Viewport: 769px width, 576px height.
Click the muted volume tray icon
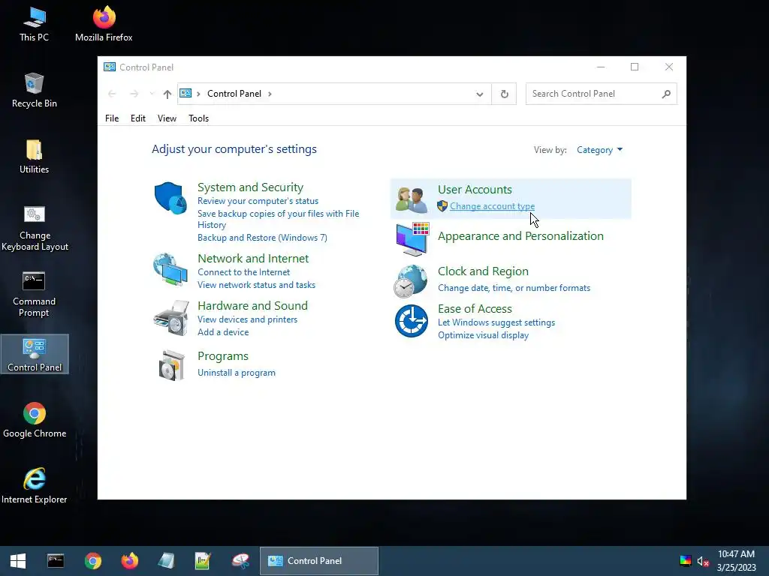[703, 561]
